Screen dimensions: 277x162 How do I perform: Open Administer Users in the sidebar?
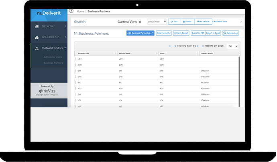coord(53,57)
